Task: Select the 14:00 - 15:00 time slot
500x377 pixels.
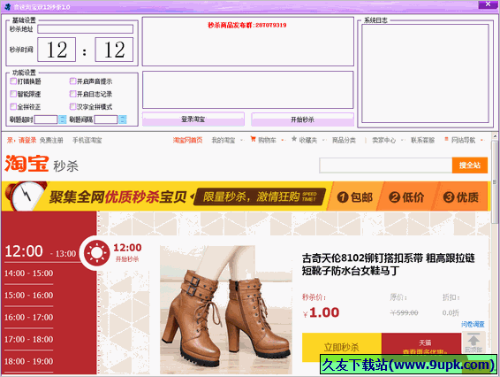Action: pyautogui.click(x=28, y=273)
